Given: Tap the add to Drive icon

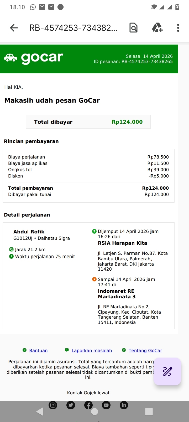Looking at the screenshot, I should click(x=157, y=28).
